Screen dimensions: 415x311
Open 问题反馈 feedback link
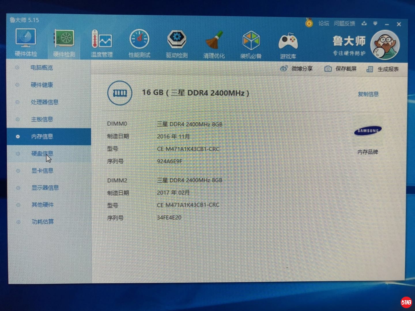pos(345,24)
